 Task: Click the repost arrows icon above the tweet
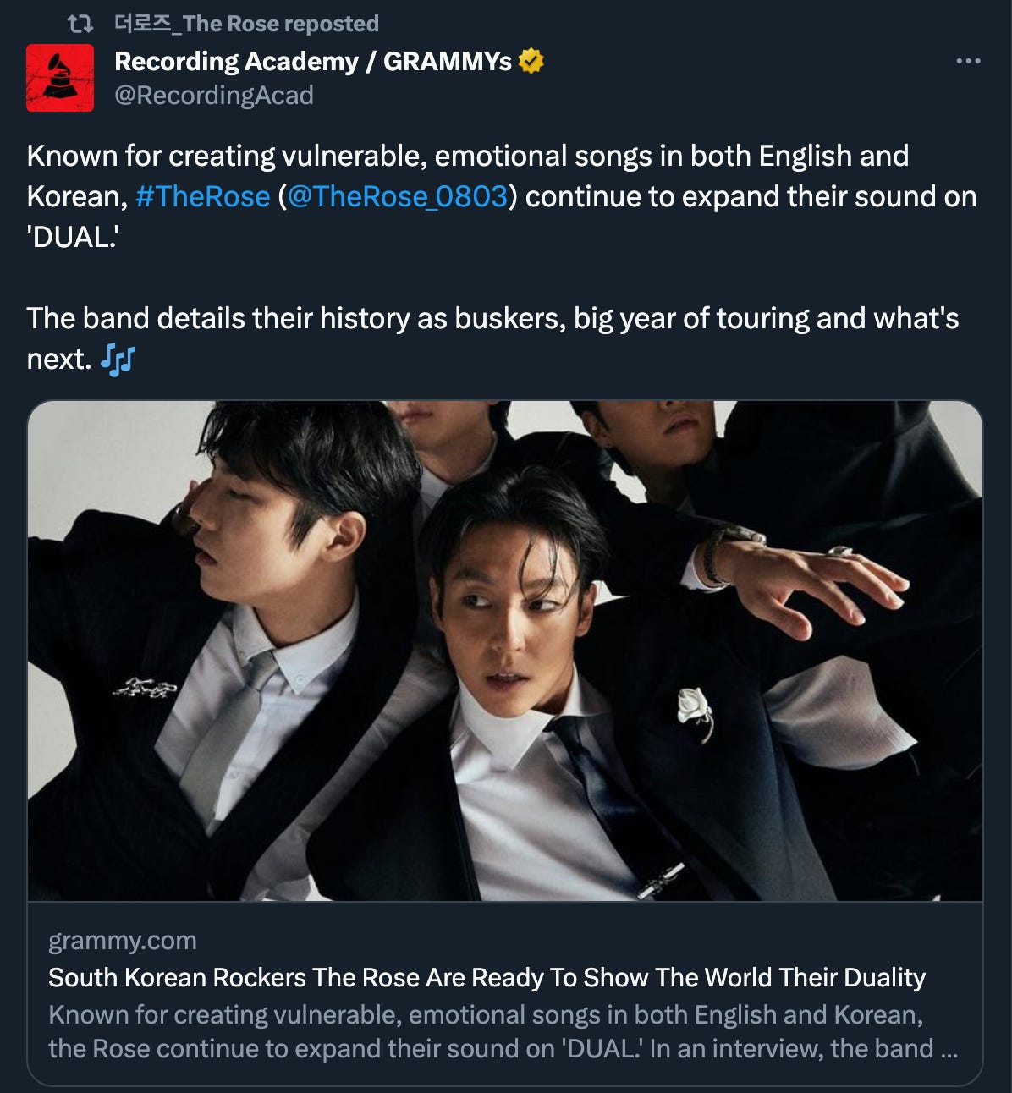click(x=80, y=24)
